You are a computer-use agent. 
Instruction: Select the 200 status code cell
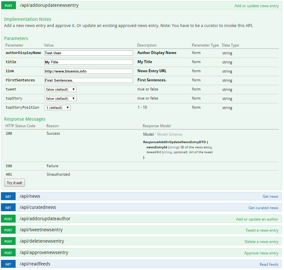click(9, 133)
